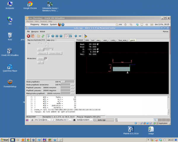Open the Pomoc menu
The width and height of the screenshot is (178, 142).
[166, 32]
